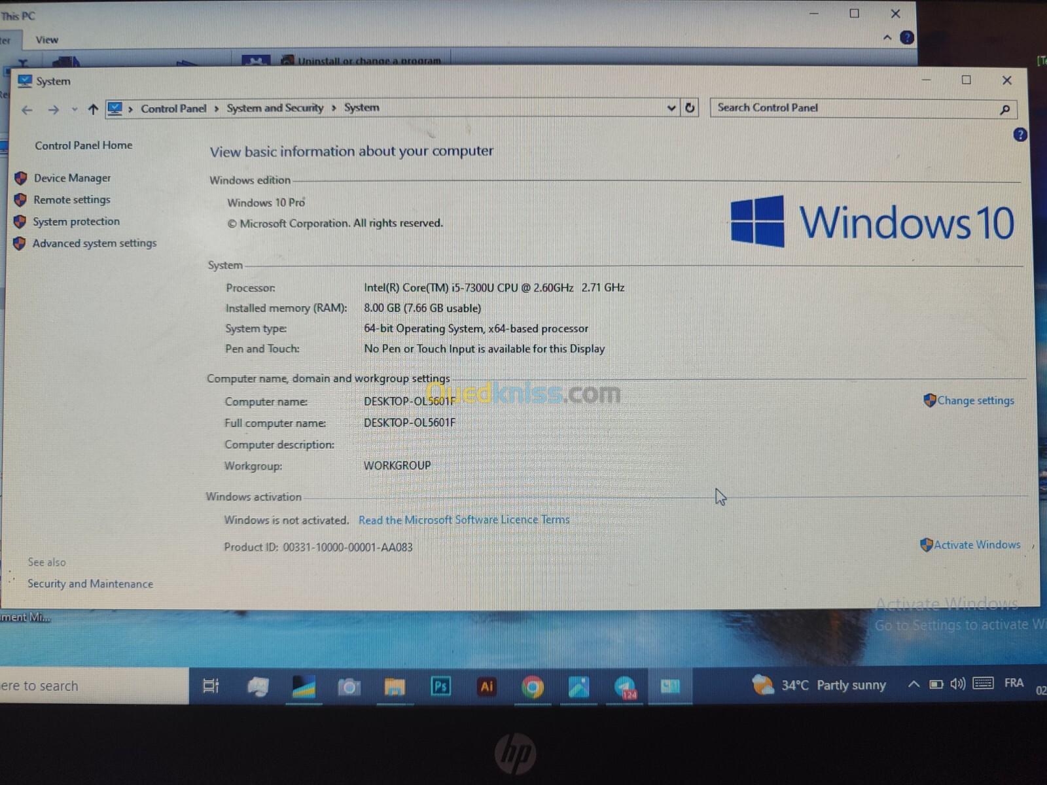The width and height of the screenshot is (1047, 785).
Task: Select the 8.00 GB installed memory value
Action: (x=422, y=308)
